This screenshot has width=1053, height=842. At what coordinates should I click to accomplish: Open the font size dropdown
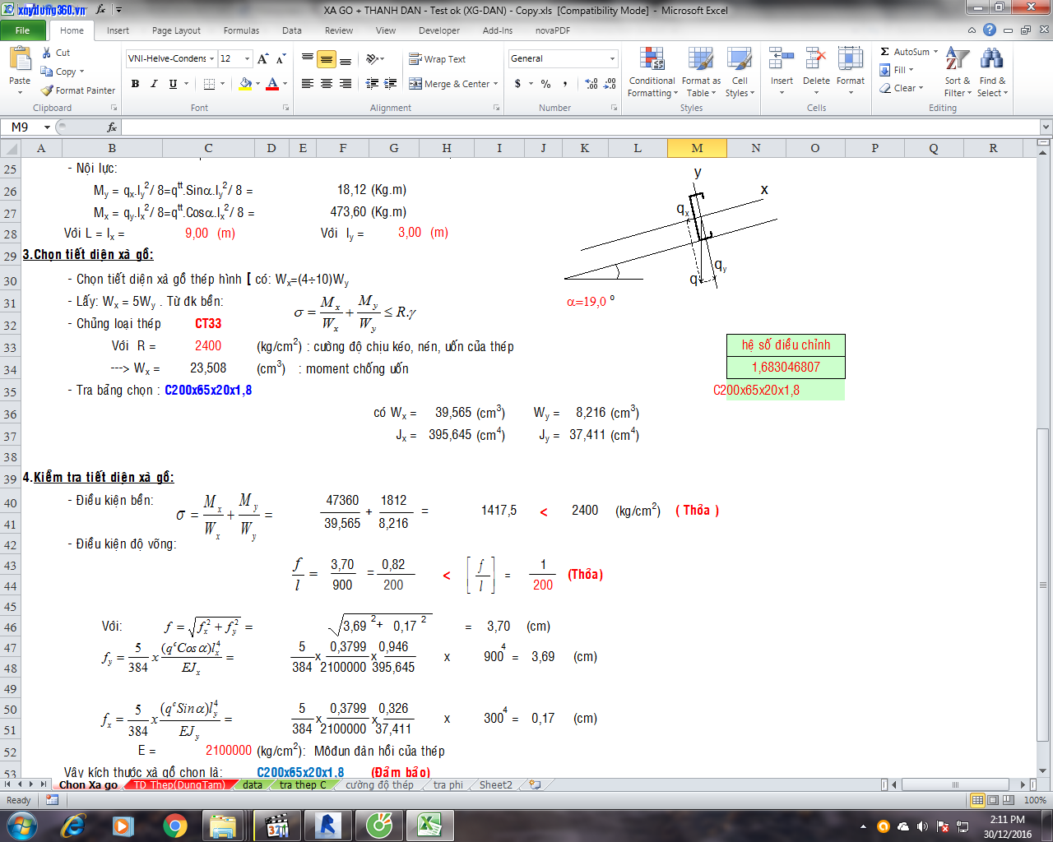[247, 59]
